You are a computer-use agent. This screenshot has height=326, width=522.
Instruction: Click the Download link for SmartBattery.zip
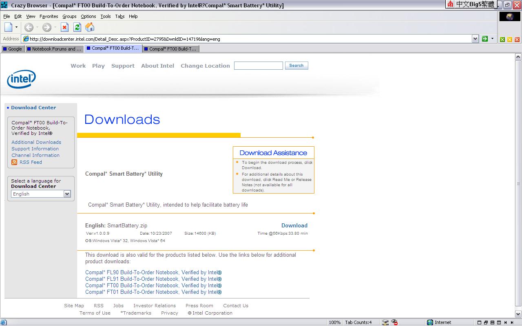(294, 225)
